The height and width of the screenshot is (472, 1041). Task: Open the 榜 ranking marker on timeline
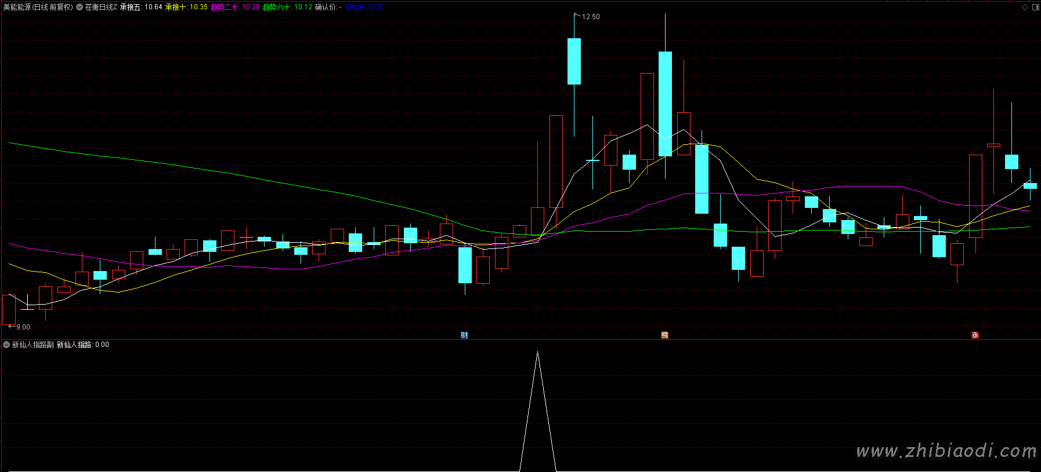[664, 335]
